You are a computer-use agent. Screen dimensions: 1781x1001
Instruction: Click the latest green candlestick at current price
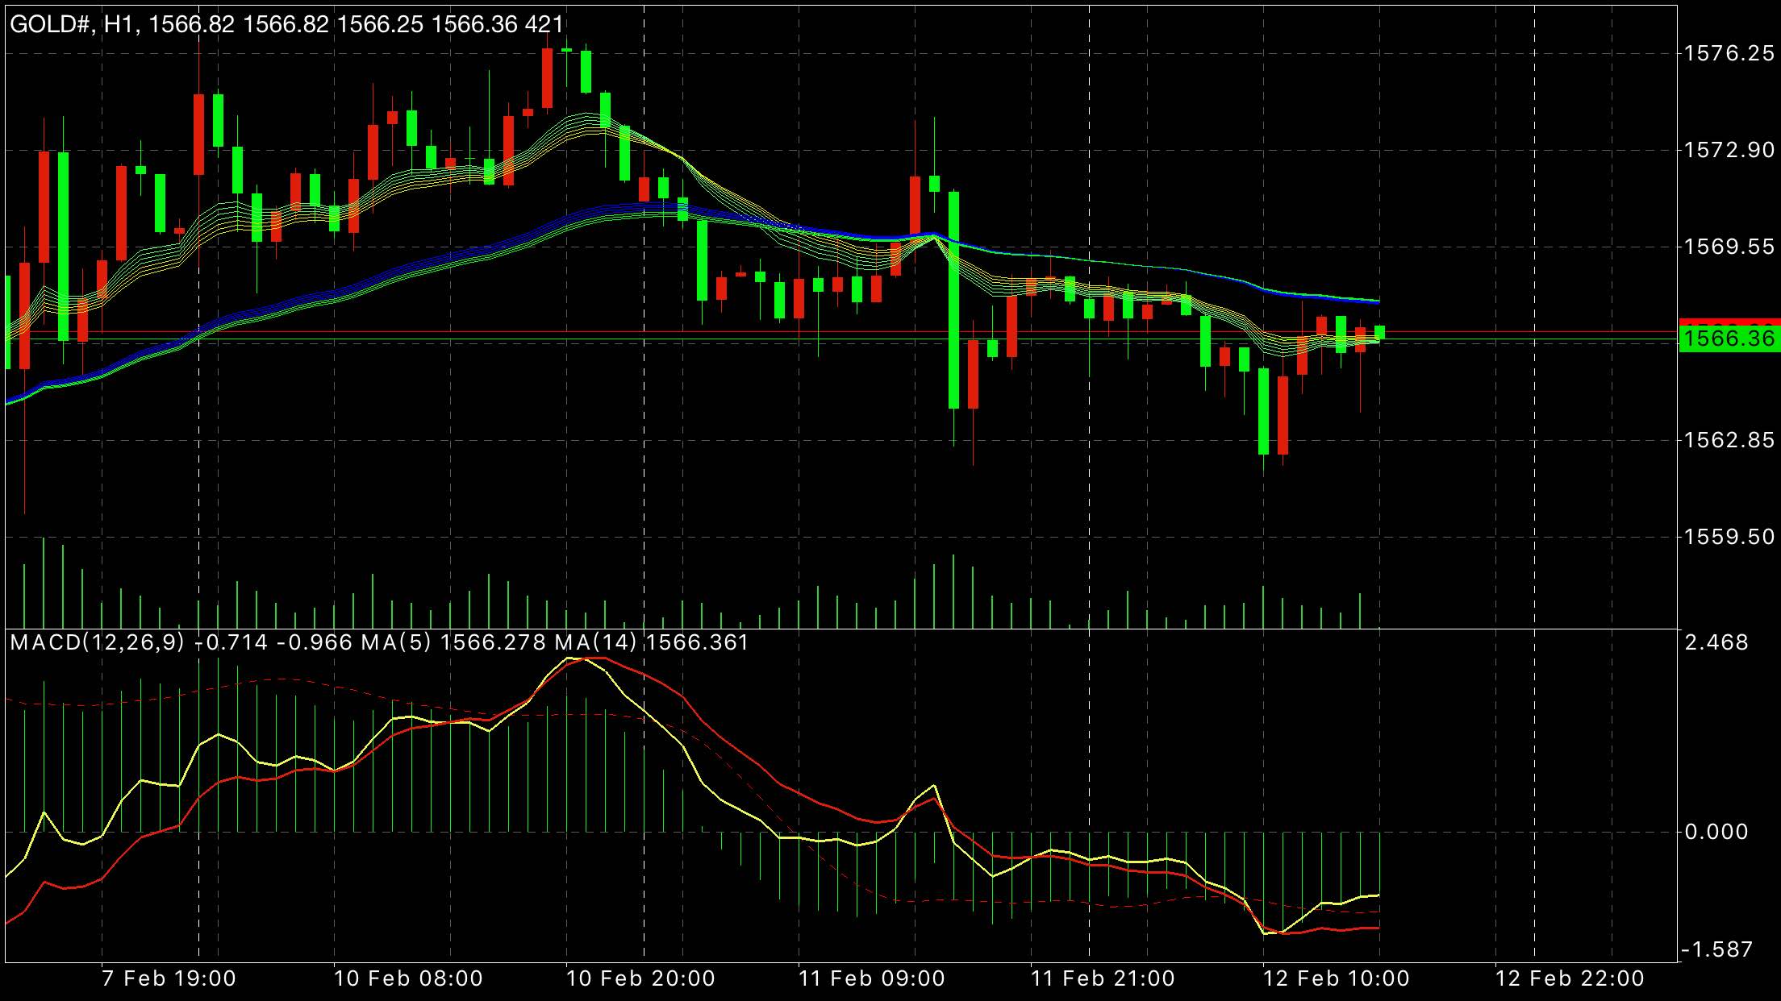click(1379, 333)
